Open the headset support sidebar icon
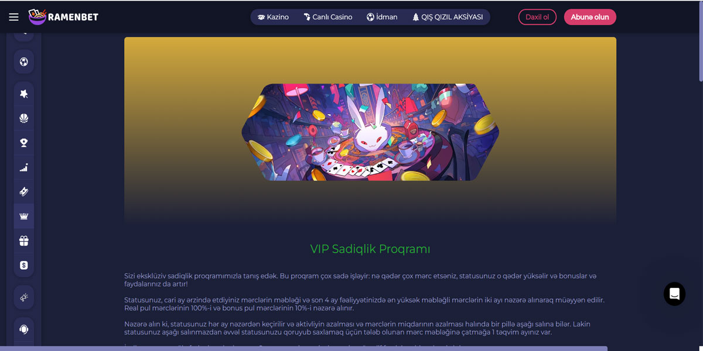 click(23, 329)
